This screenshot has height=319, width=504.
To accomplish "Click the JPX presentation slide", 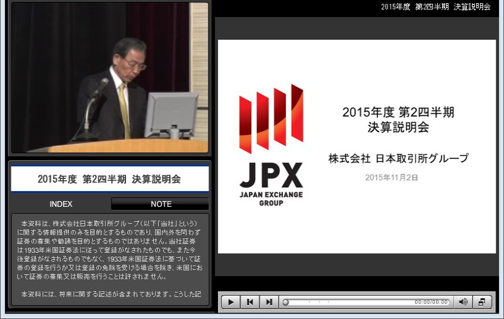I will point(357,146).
